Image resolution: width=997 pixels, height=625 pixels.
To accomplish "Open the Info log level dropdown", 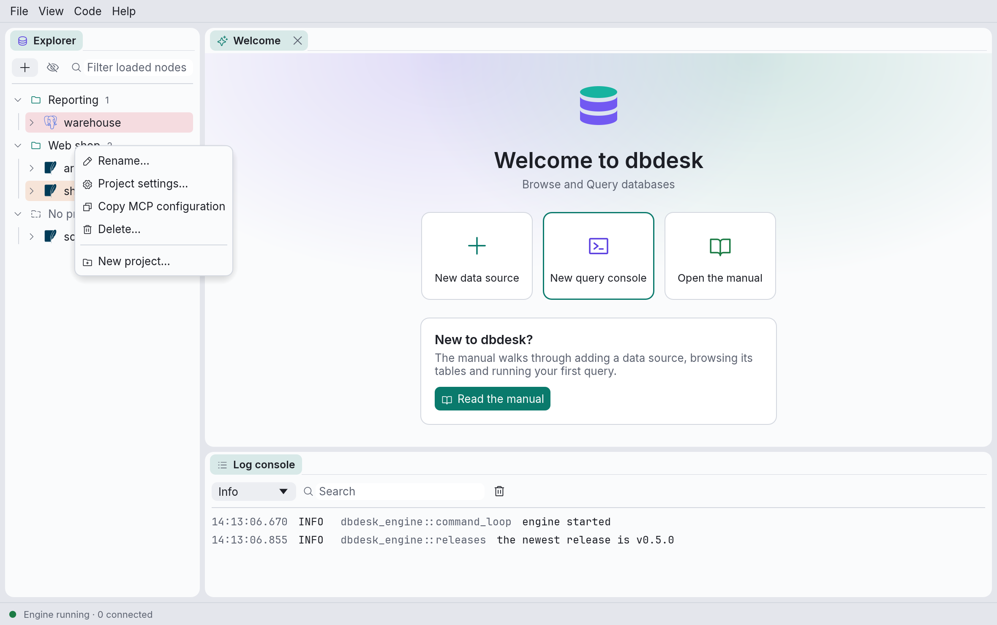I will click(x=253, y=492).
